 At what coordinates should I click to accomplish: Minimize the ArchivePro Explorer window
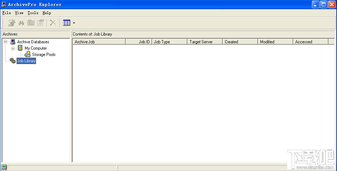pos(316,5)
